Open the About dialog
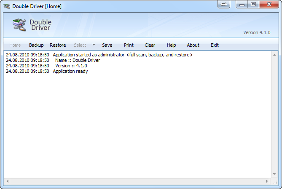Image resolution: width=282 pixels, height=189 pixels. coord(193,45)
